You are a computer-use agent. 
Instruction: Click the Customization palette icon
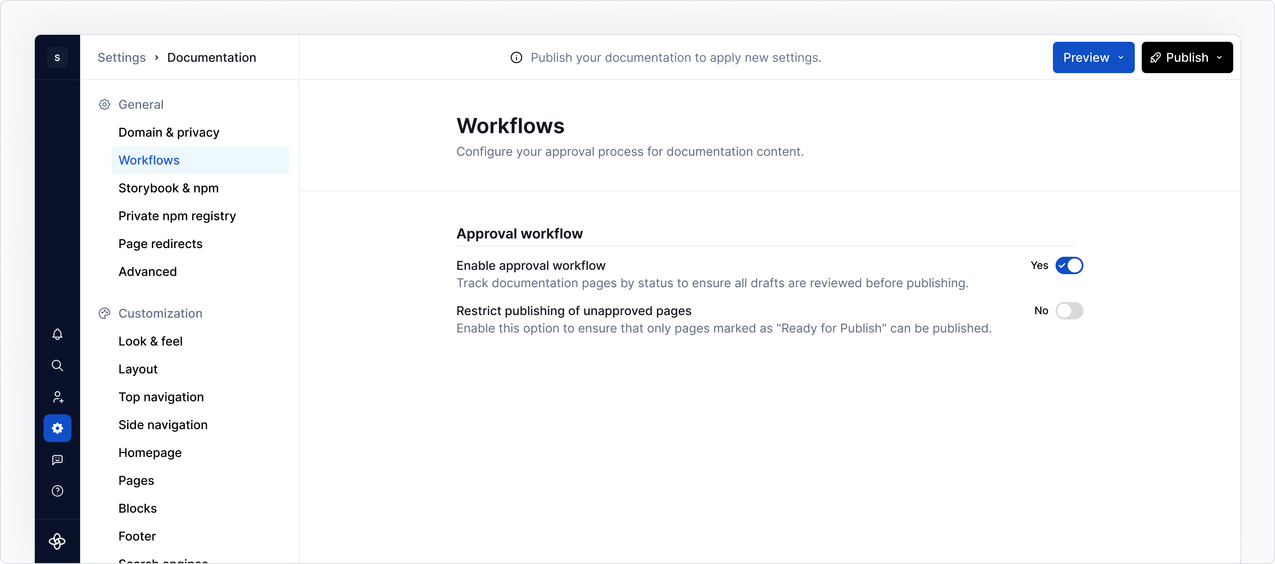point(105,313)
